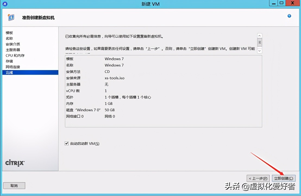Close the 新建 VM window
This screenshot has height=196, width=301.
click(x=293, y=3)
